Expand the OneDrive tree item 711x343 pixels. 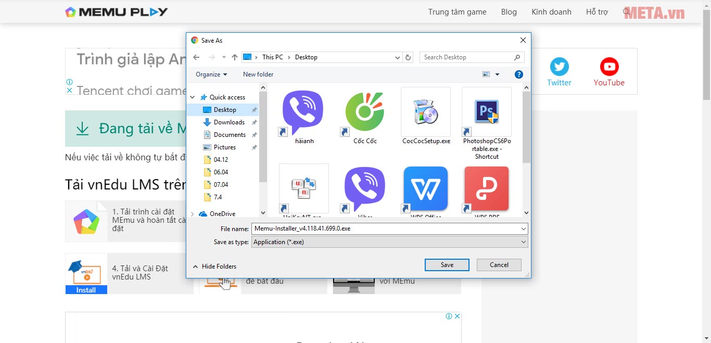(193, 213)
